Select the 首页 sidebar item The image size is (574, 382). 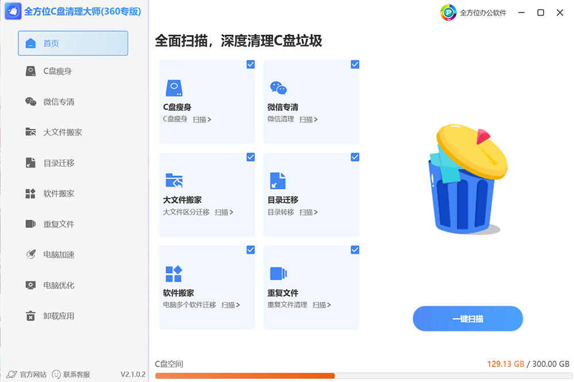click(73, 43)
